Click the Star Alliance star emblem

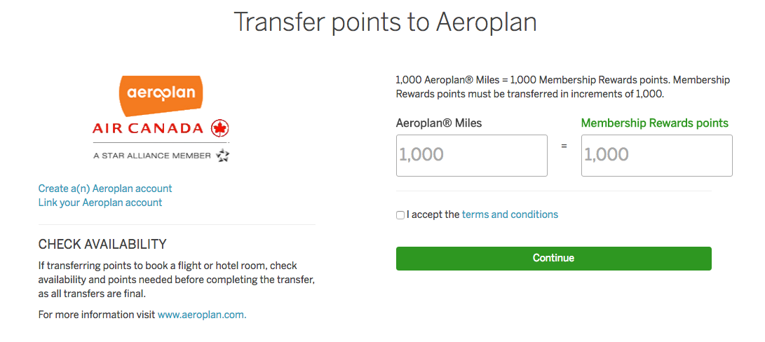click(x=223, y=156)
